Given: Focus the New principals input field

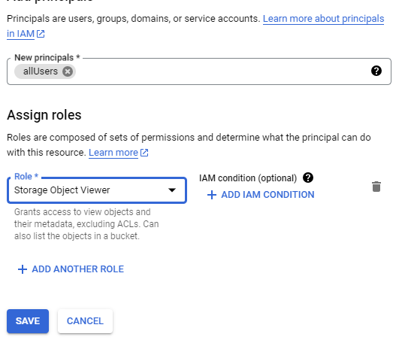Looking at the screenshot, I should (x=199, y=71).
